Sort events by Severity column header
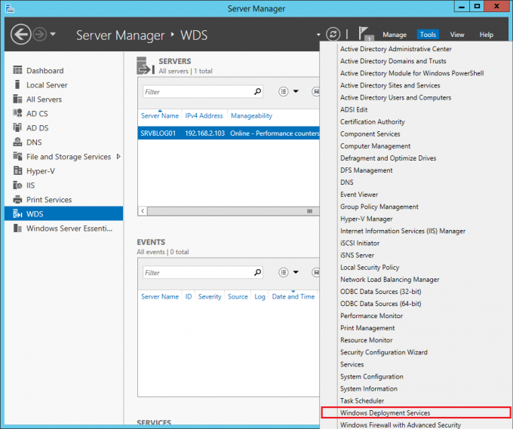Image resolution: width=513 pixels, height=429 pixels. tap(210, 296)
